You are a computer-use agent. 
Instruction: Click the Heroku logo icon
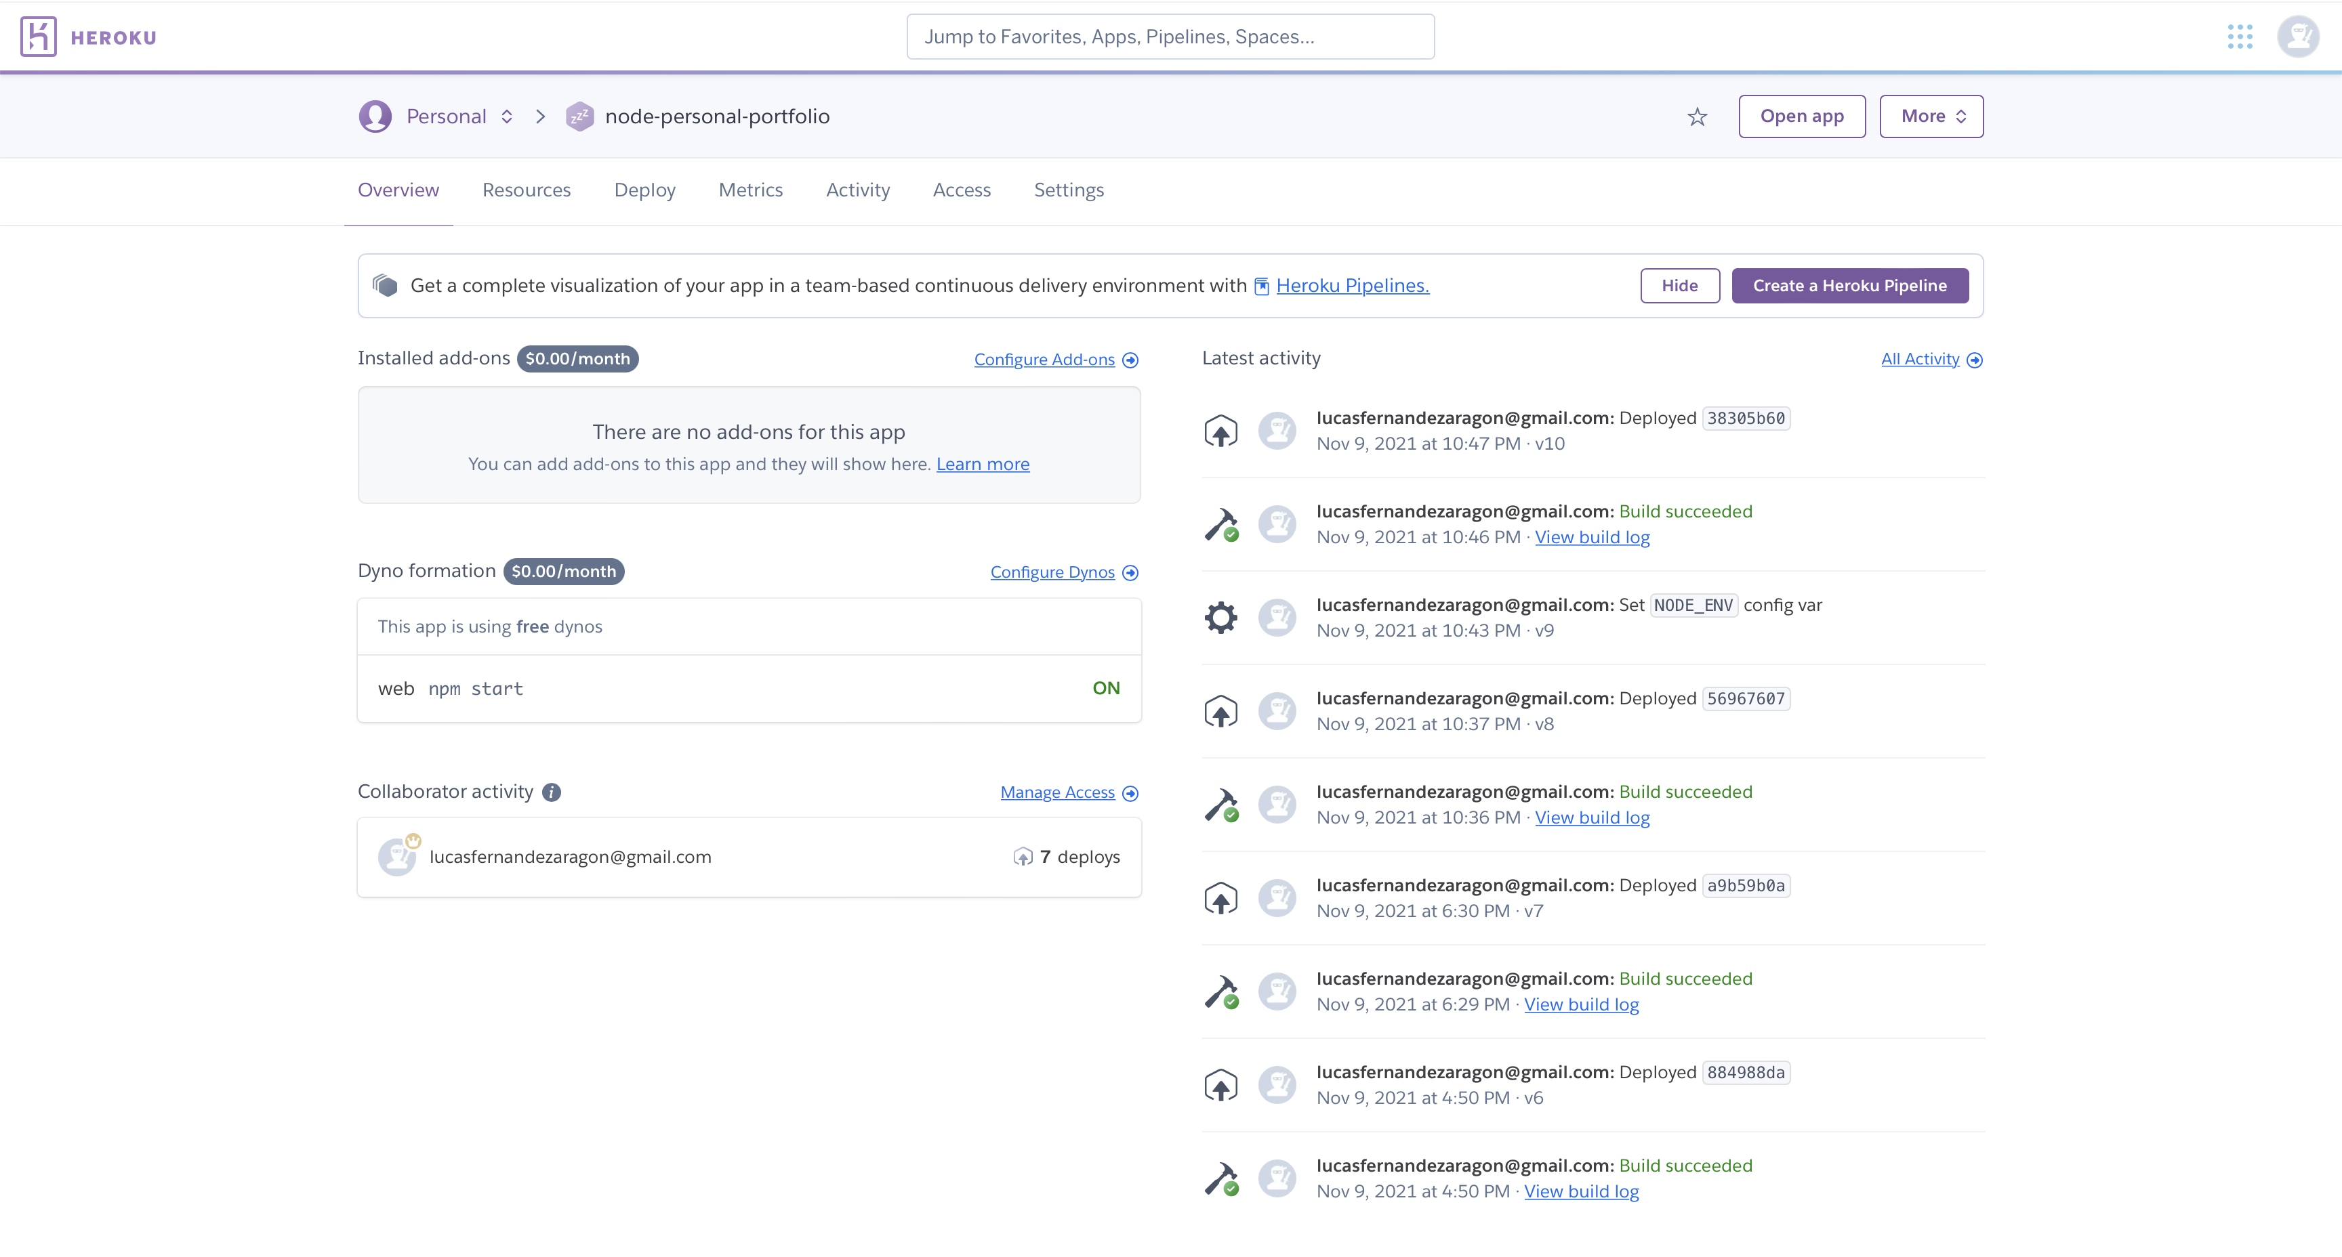[x=38, y=37]
